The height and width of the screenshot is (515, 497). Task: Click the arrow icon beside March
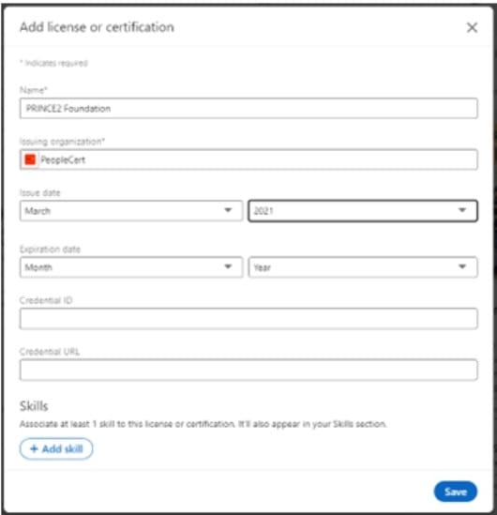(228, 210)
